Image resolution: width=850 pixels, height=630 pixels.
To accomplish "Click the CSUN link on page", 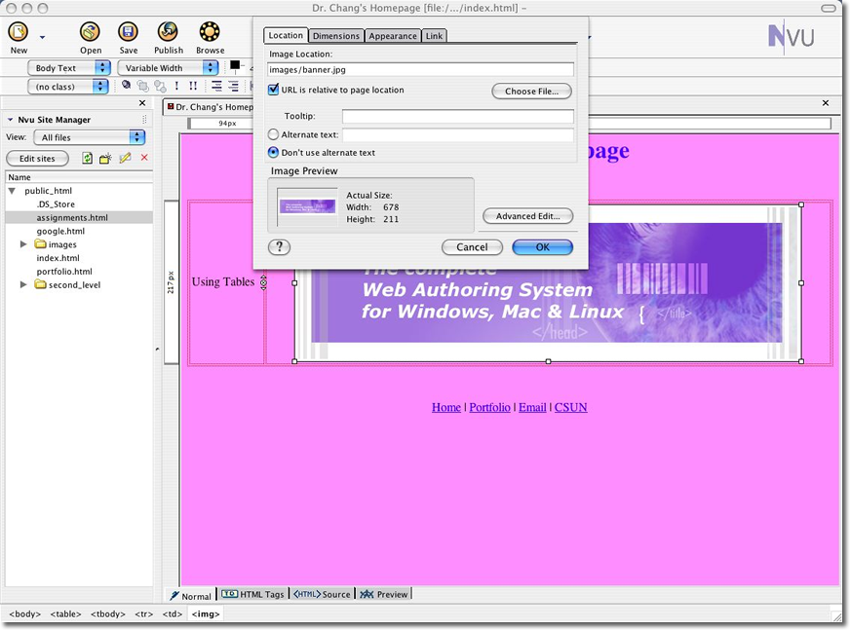I will pos(571,407).
